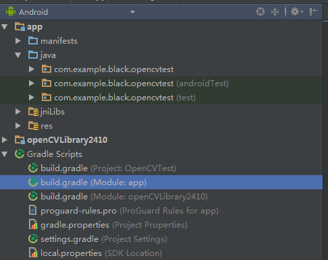This screenshot has height=260, width=328.
Task: Click the local.properties file icon
Action: click(x=33, y=253)
